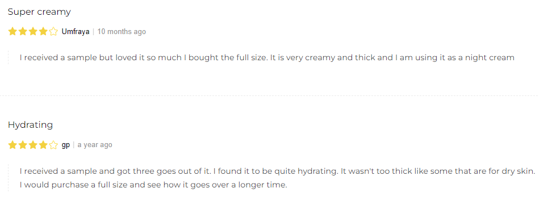Click the second star in gp's rating
552x213 pixels.
23,145
